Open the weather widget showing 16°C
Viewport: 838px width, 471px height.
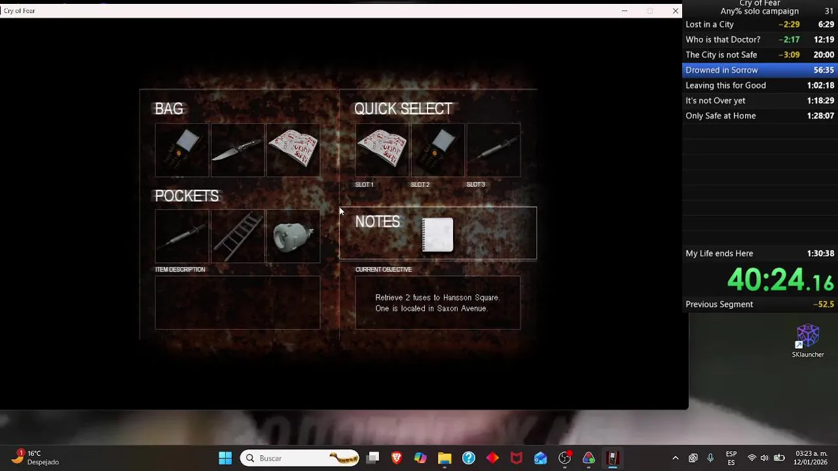tap(36, 458)
